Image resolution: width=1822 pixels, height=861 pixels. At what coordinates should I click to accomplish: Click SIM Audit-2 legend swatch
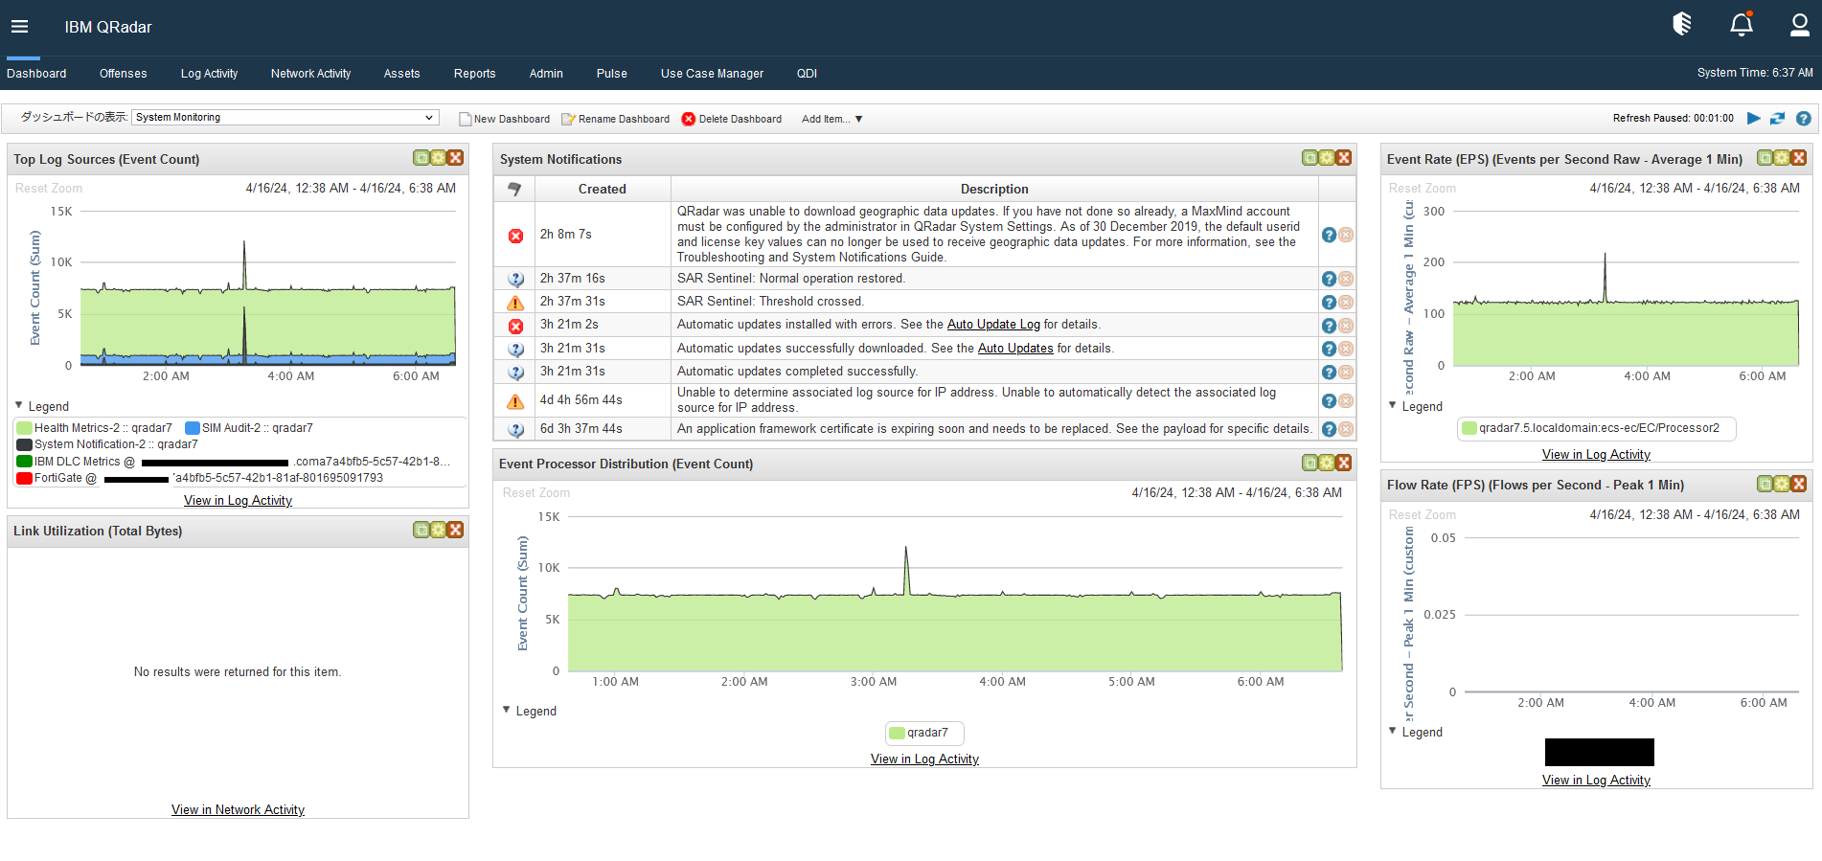(x=193, y=428)
